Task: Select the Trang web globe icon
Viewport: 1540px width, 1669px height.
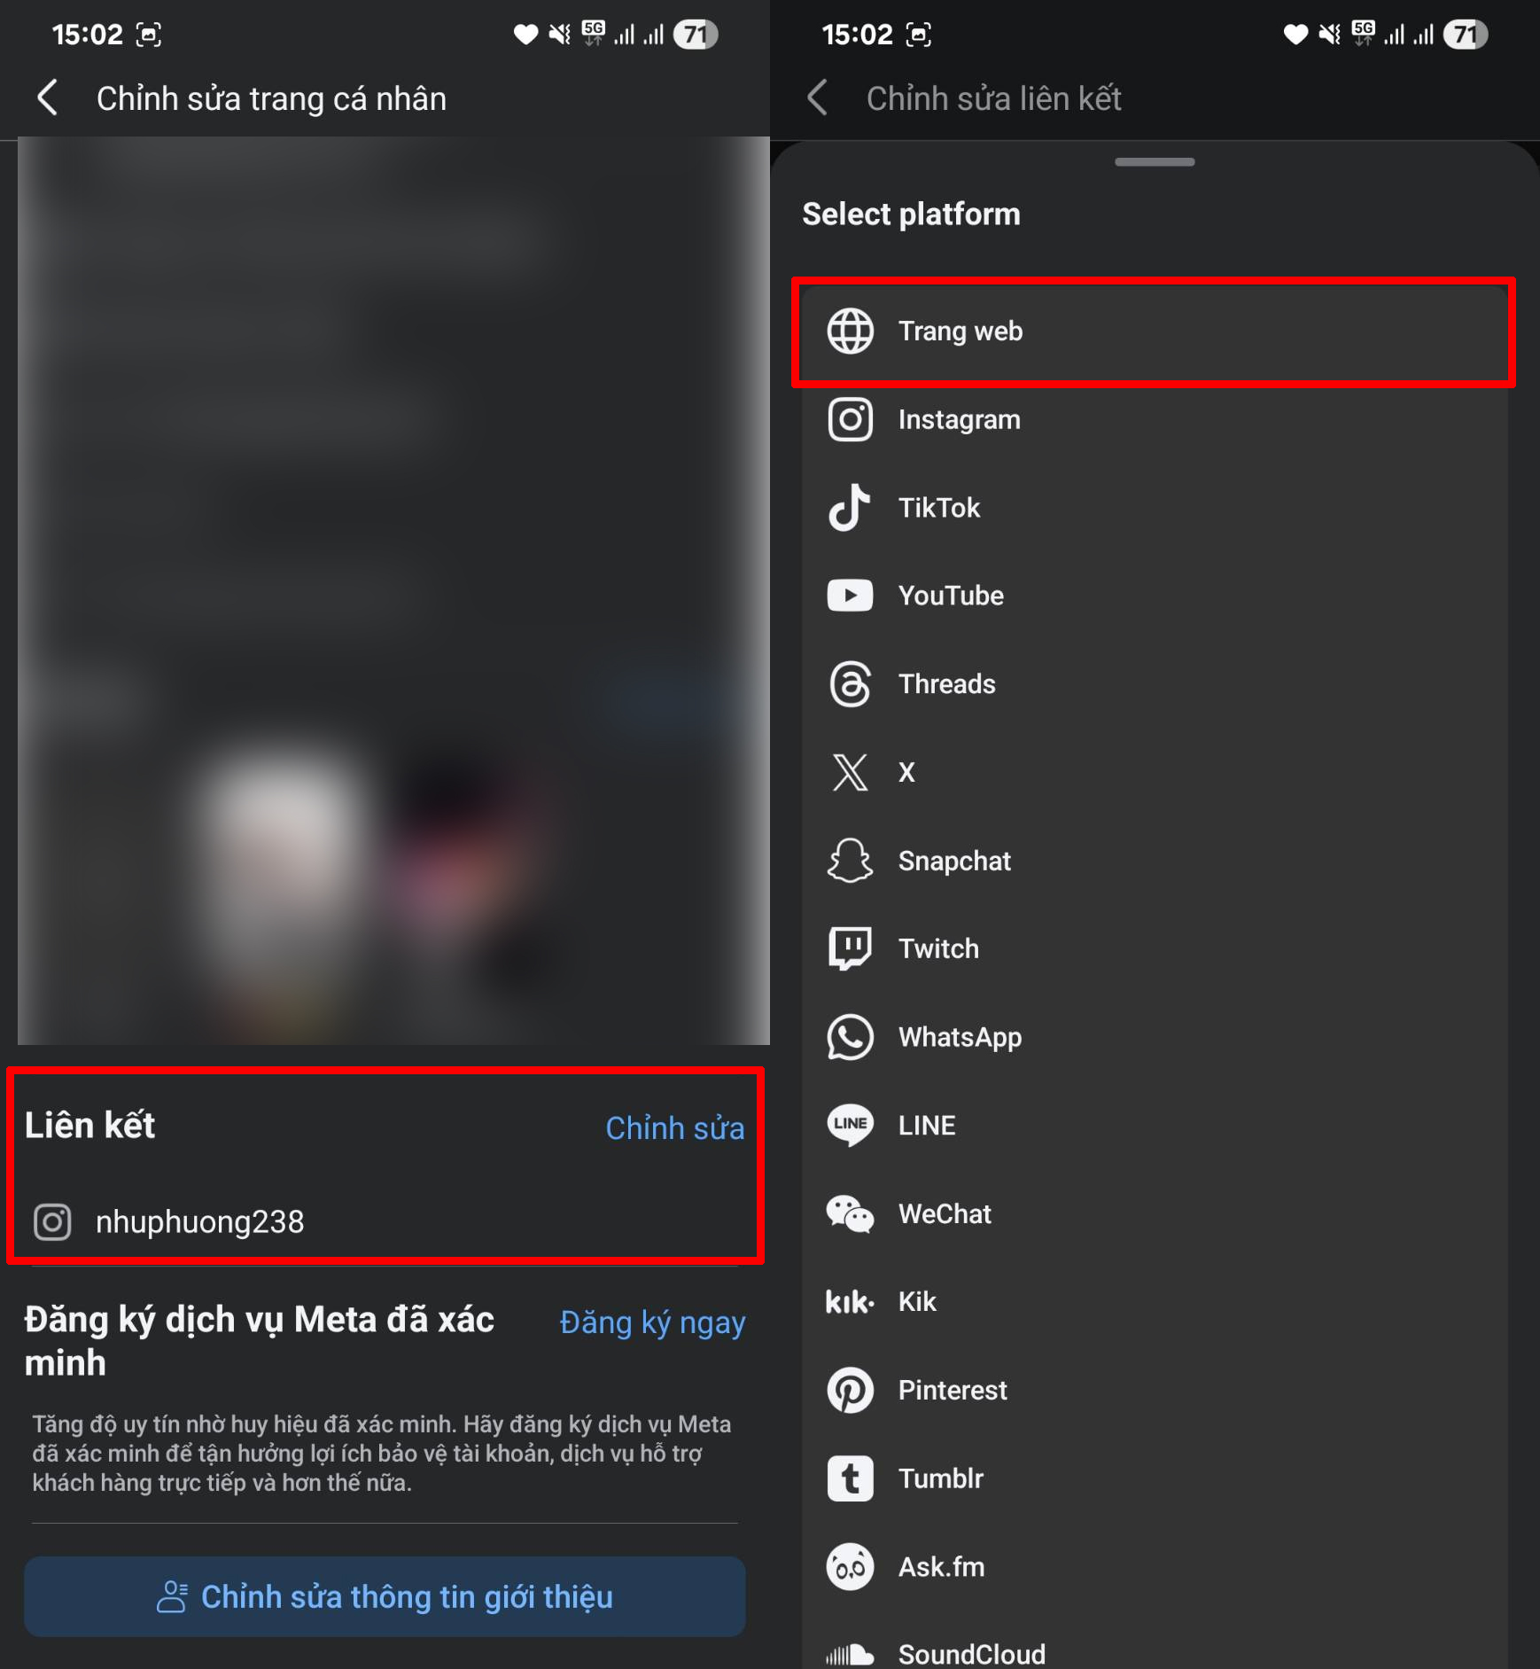Action: coord(850,331)
